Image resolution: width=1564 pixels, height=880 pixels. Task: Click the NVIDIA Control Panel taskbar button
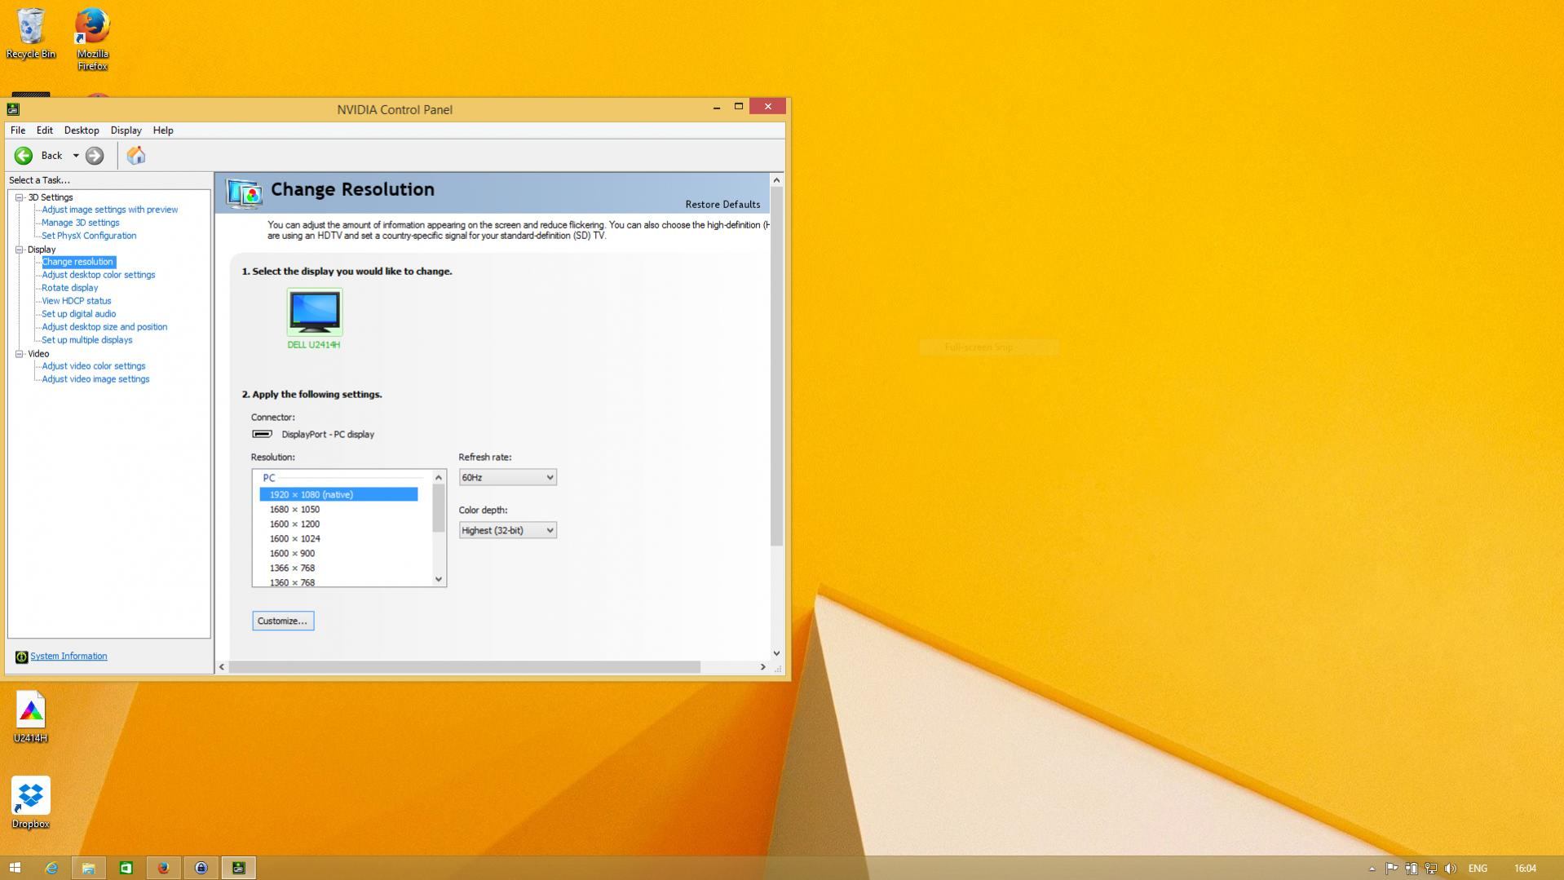click(x=239, y=868)
